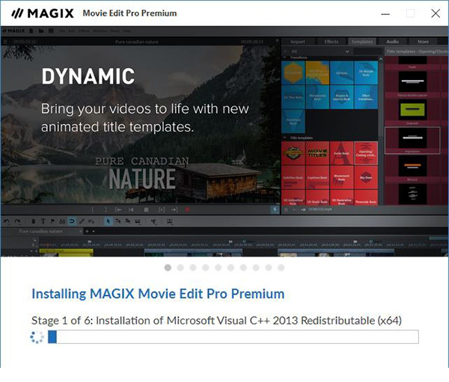Click the Installing MAGIX Movie Edit Pro Premium heading
Viewport: 449px width, 382px height.
[x=158, y=294]
